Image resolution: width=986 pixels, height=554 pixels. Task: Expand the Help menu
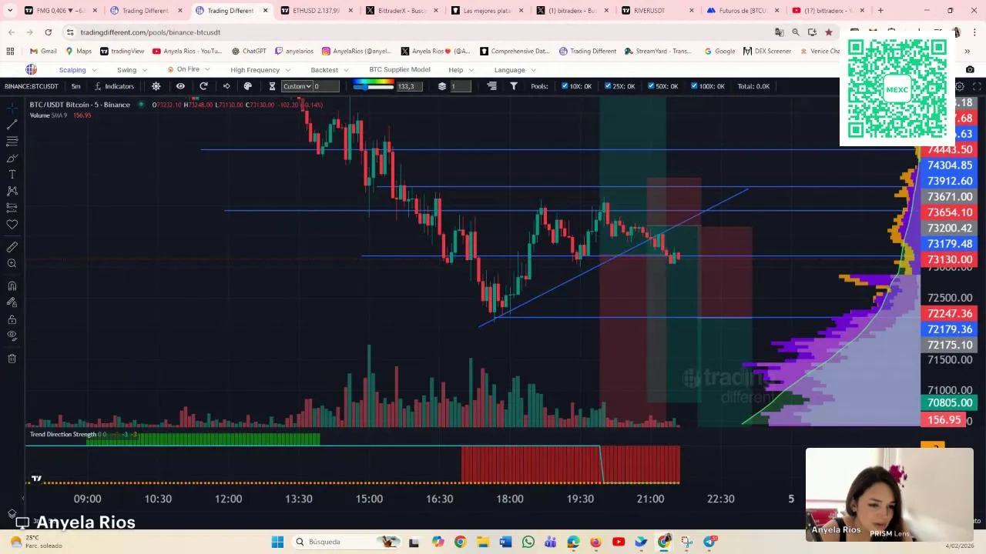(461, 70)
